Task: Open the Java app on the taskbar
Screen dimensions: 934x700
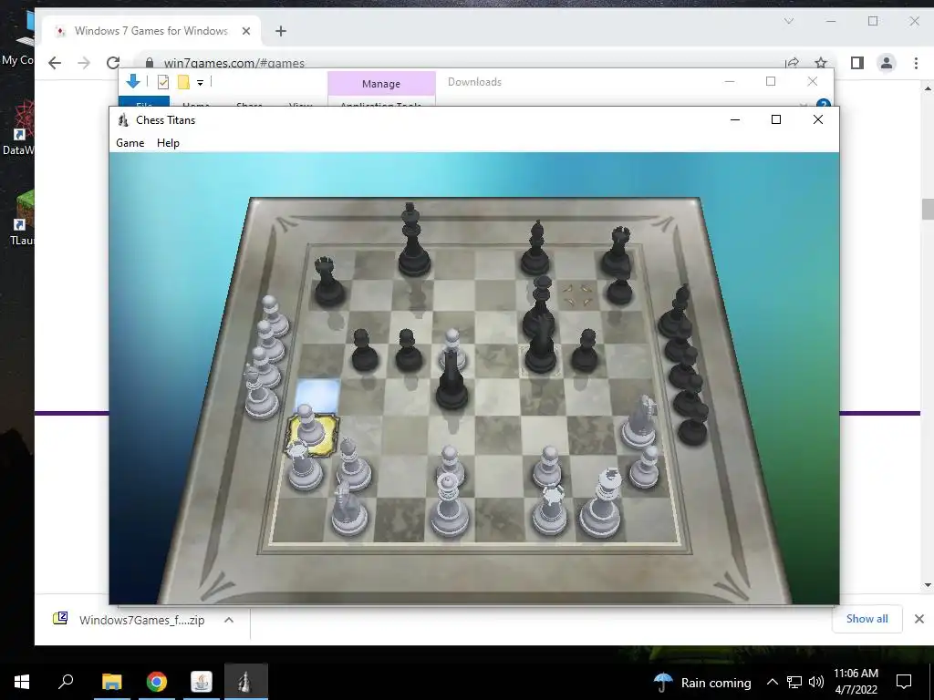Action: (x=202, y=682)
